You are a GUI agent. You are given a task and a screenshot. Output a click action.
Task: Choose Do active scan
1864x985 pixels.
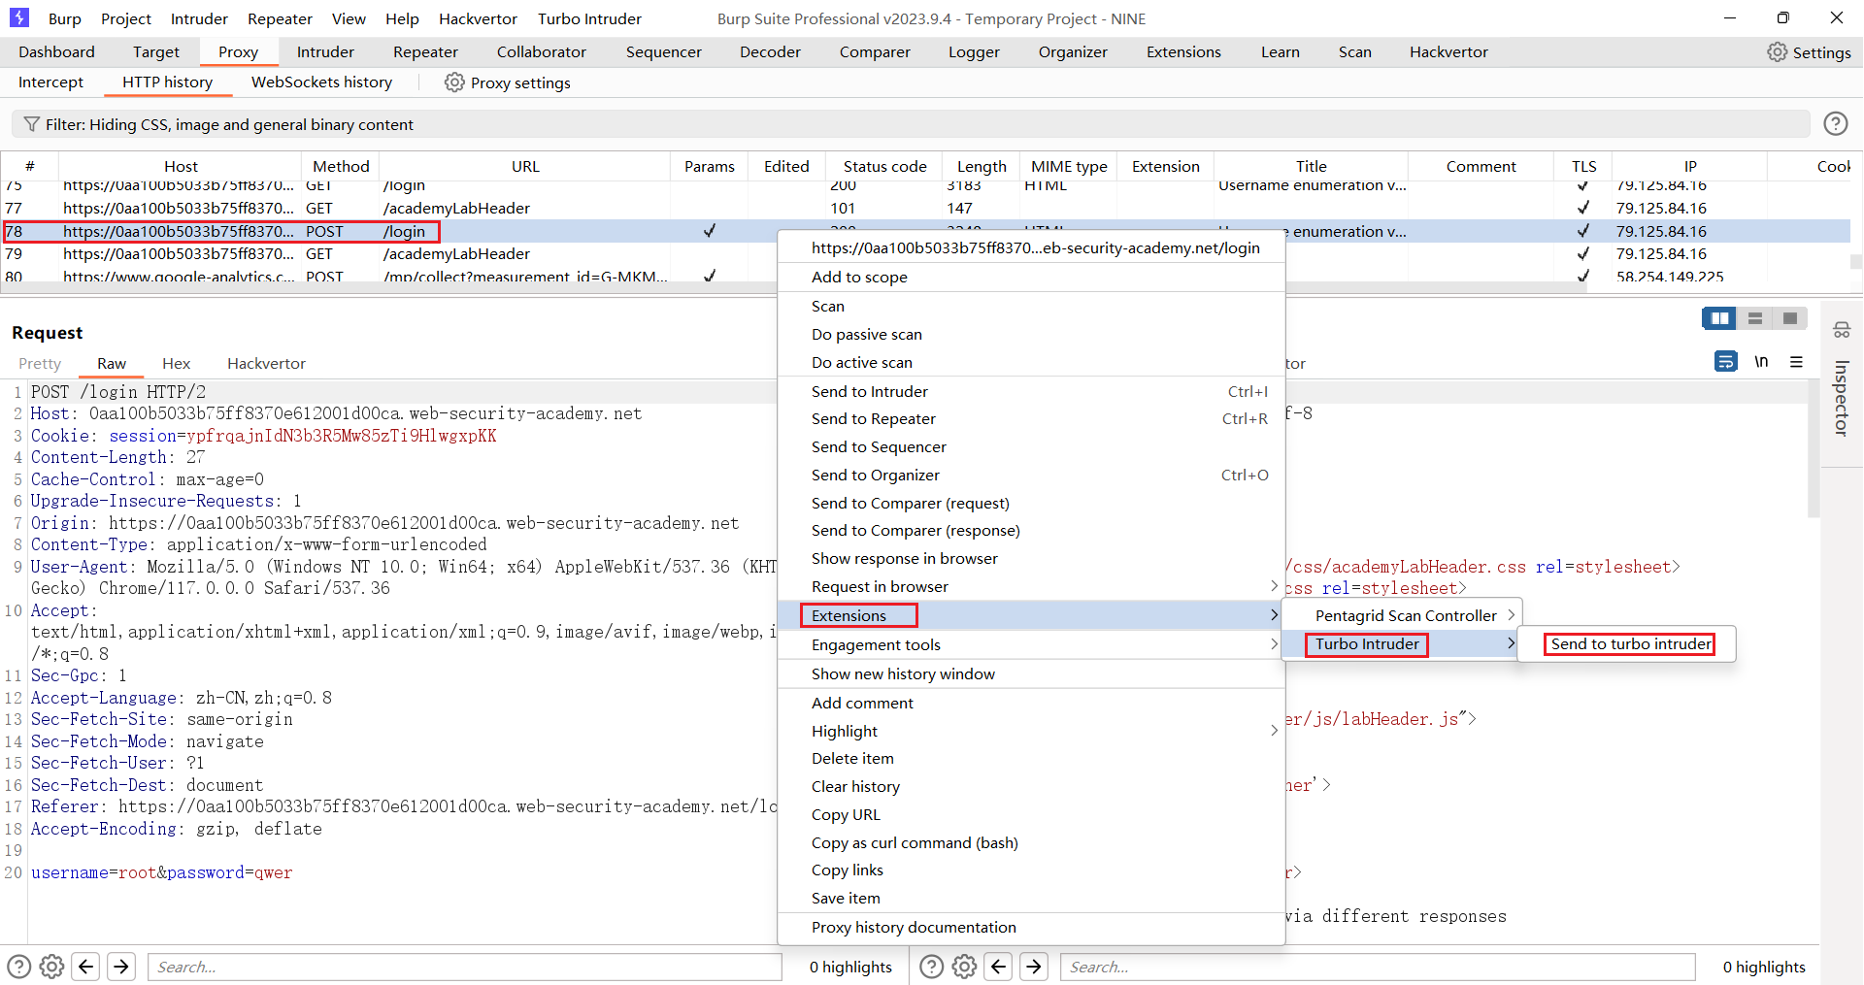(1031, 362)
